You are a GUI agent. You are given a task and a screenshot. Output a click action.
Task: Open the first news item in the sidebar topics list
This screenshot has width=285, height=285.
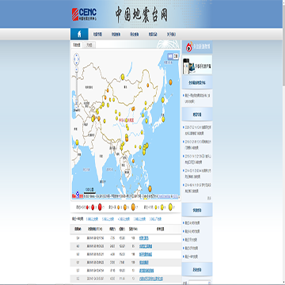(197, 130)
